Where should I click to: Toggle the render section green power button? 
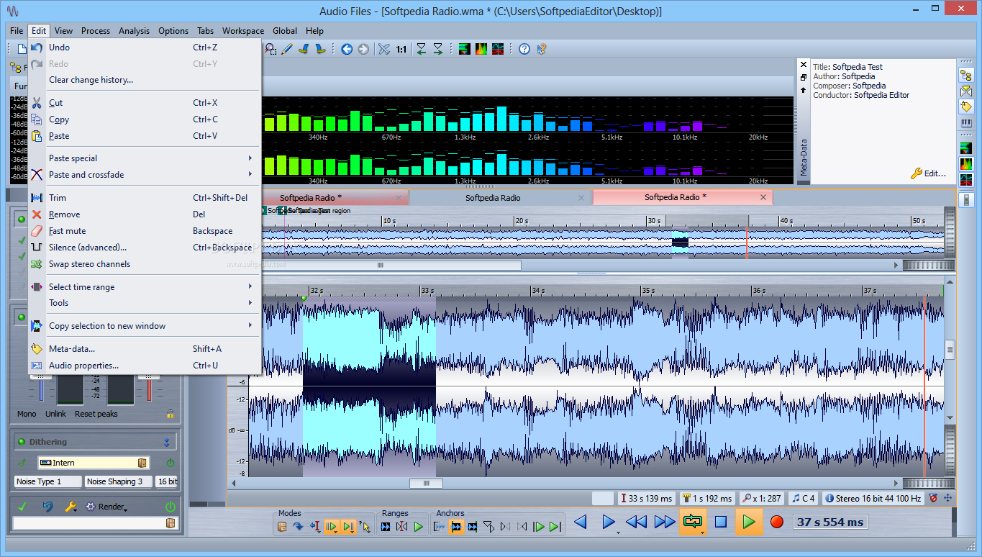tap(171, 507)
